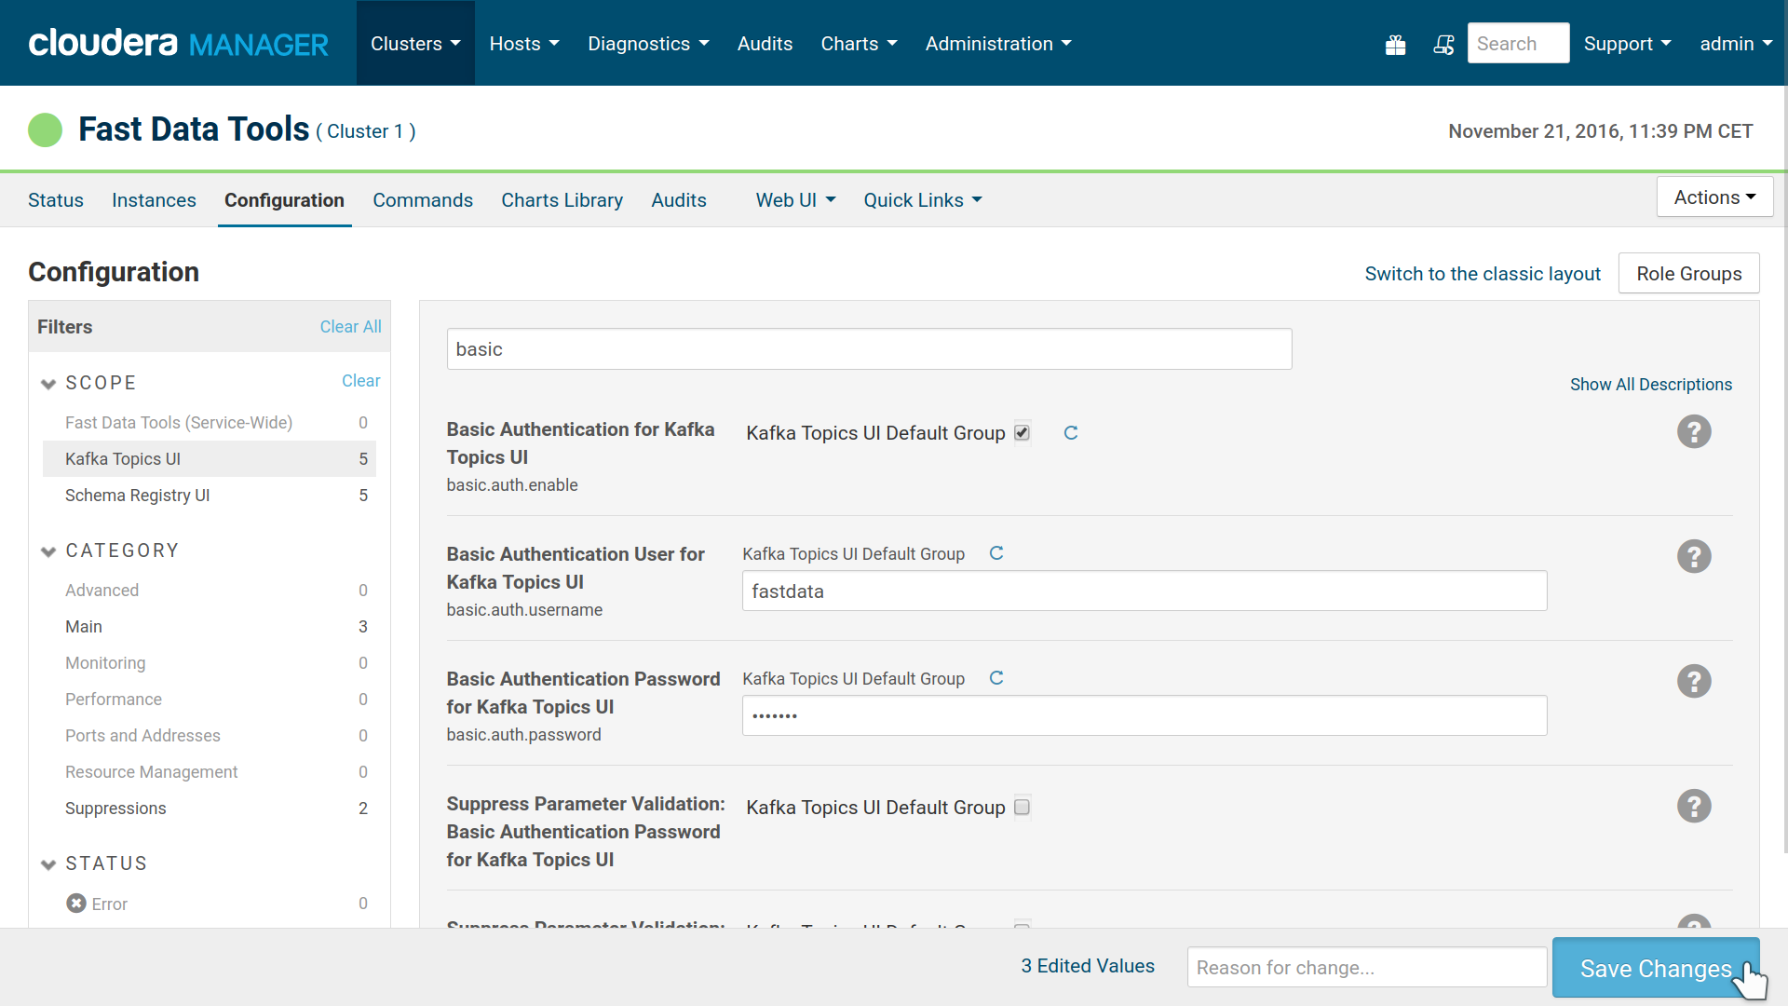The width and height of the screenshot is (1788, 1006).
Task: Filter by Advanced category
Action: pyautogui.click(x=210, y=591)
